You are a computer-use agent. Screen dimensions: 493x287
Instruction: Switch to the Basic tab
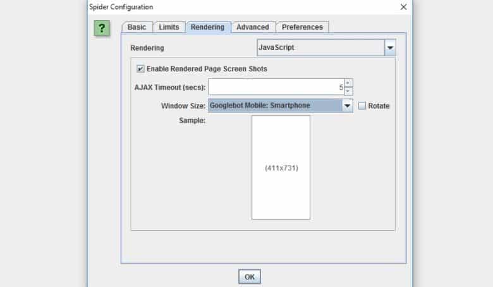137,27
